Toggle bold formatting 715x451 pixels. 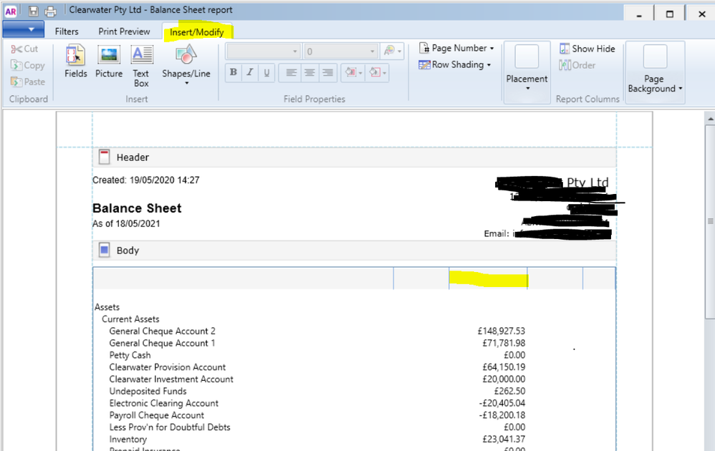[x=234, y=72]
